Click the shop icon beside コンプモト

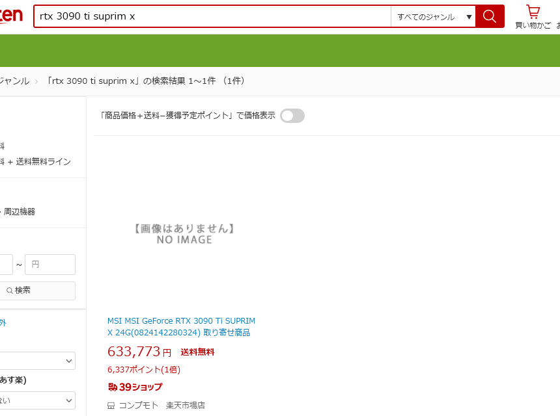coord(111,406)
